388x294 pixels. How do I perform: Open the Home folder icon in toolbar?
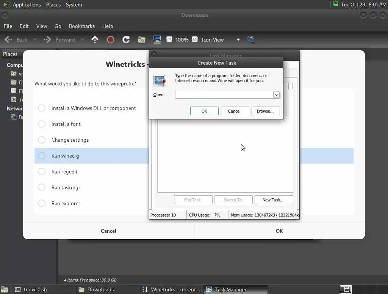tap(142, 40)
